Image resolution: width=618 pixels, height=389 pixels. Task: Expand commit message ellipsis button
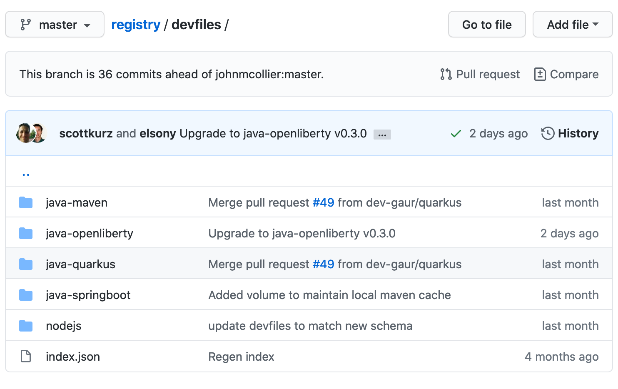coord(382,135)
